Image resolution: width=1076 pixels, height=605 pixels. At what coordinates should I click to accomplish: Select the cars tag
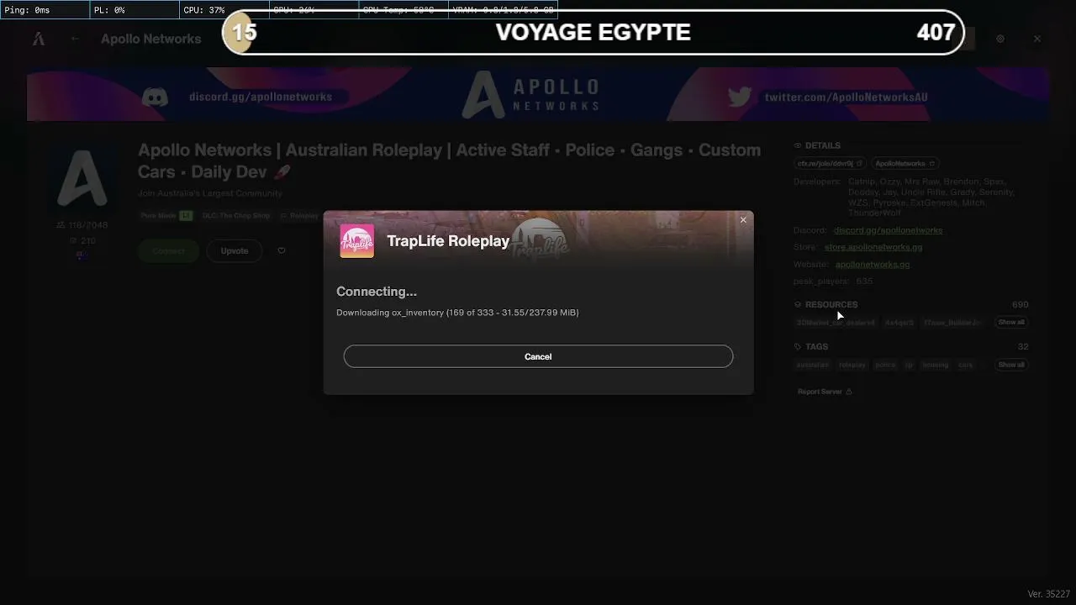click(966, 365)
